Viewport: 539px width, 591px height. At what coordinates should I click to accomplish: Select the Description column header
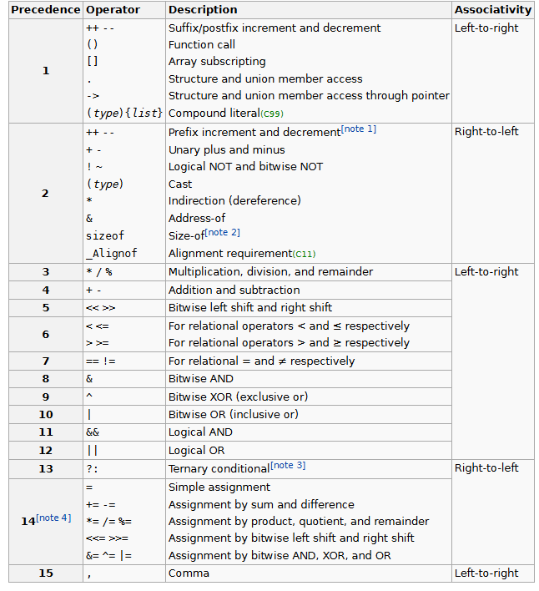tap(203, 10)
